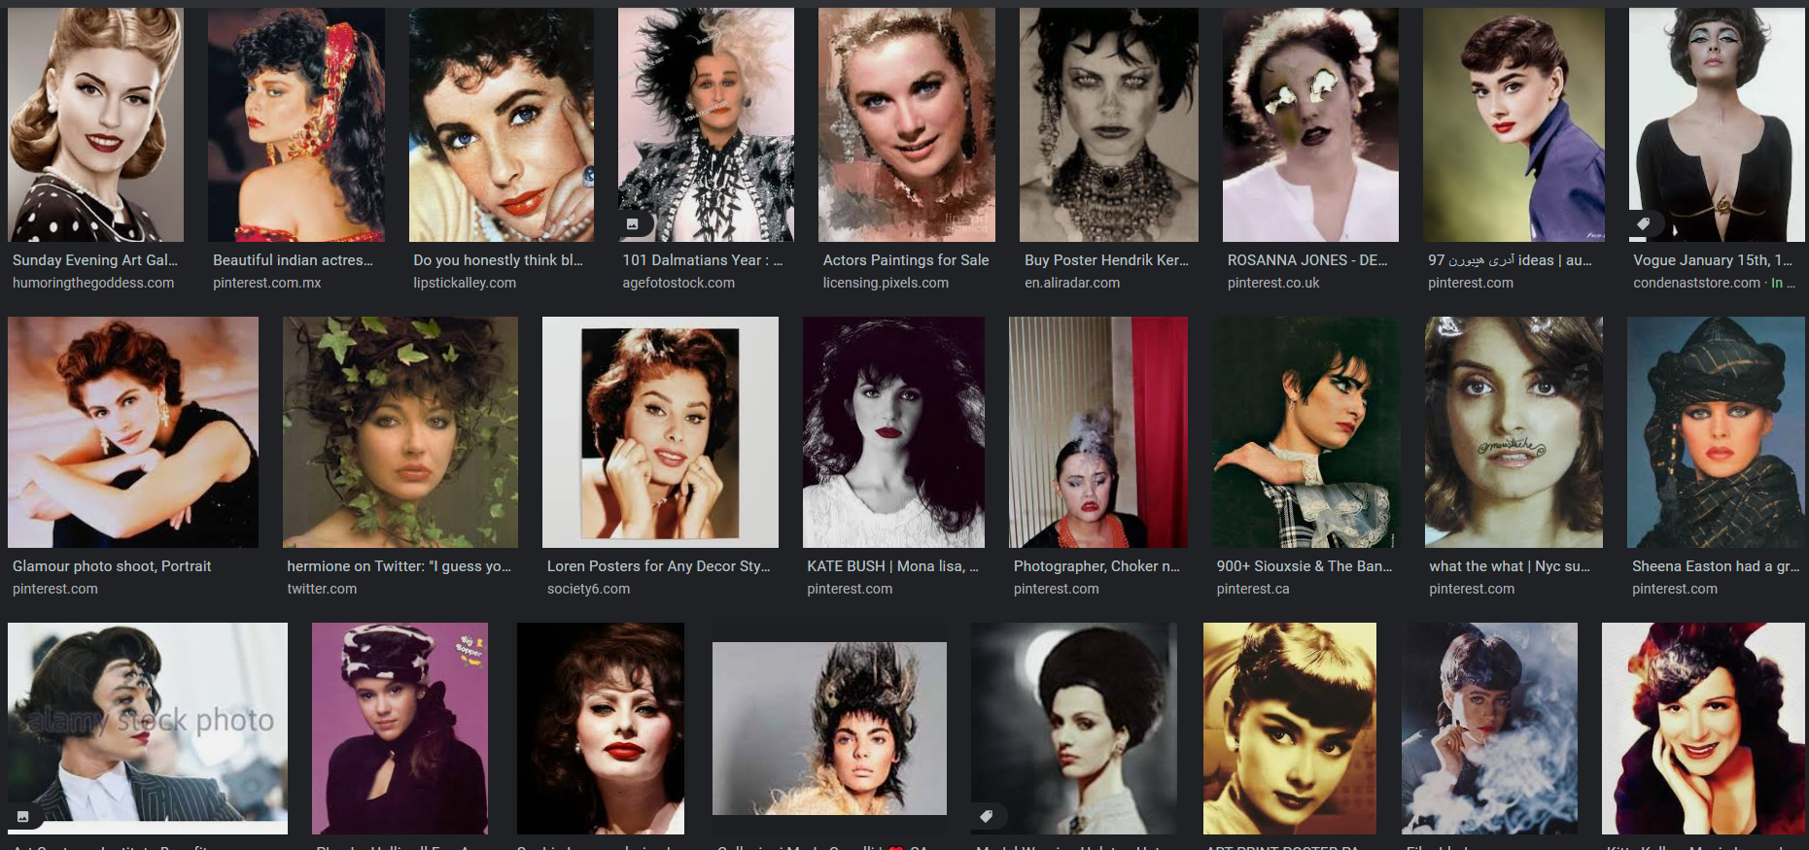This screenshot has height=850, width=1809.
Task: Click the Sheena Easton had a gr... title
Action: click(x=1716, y=566)
